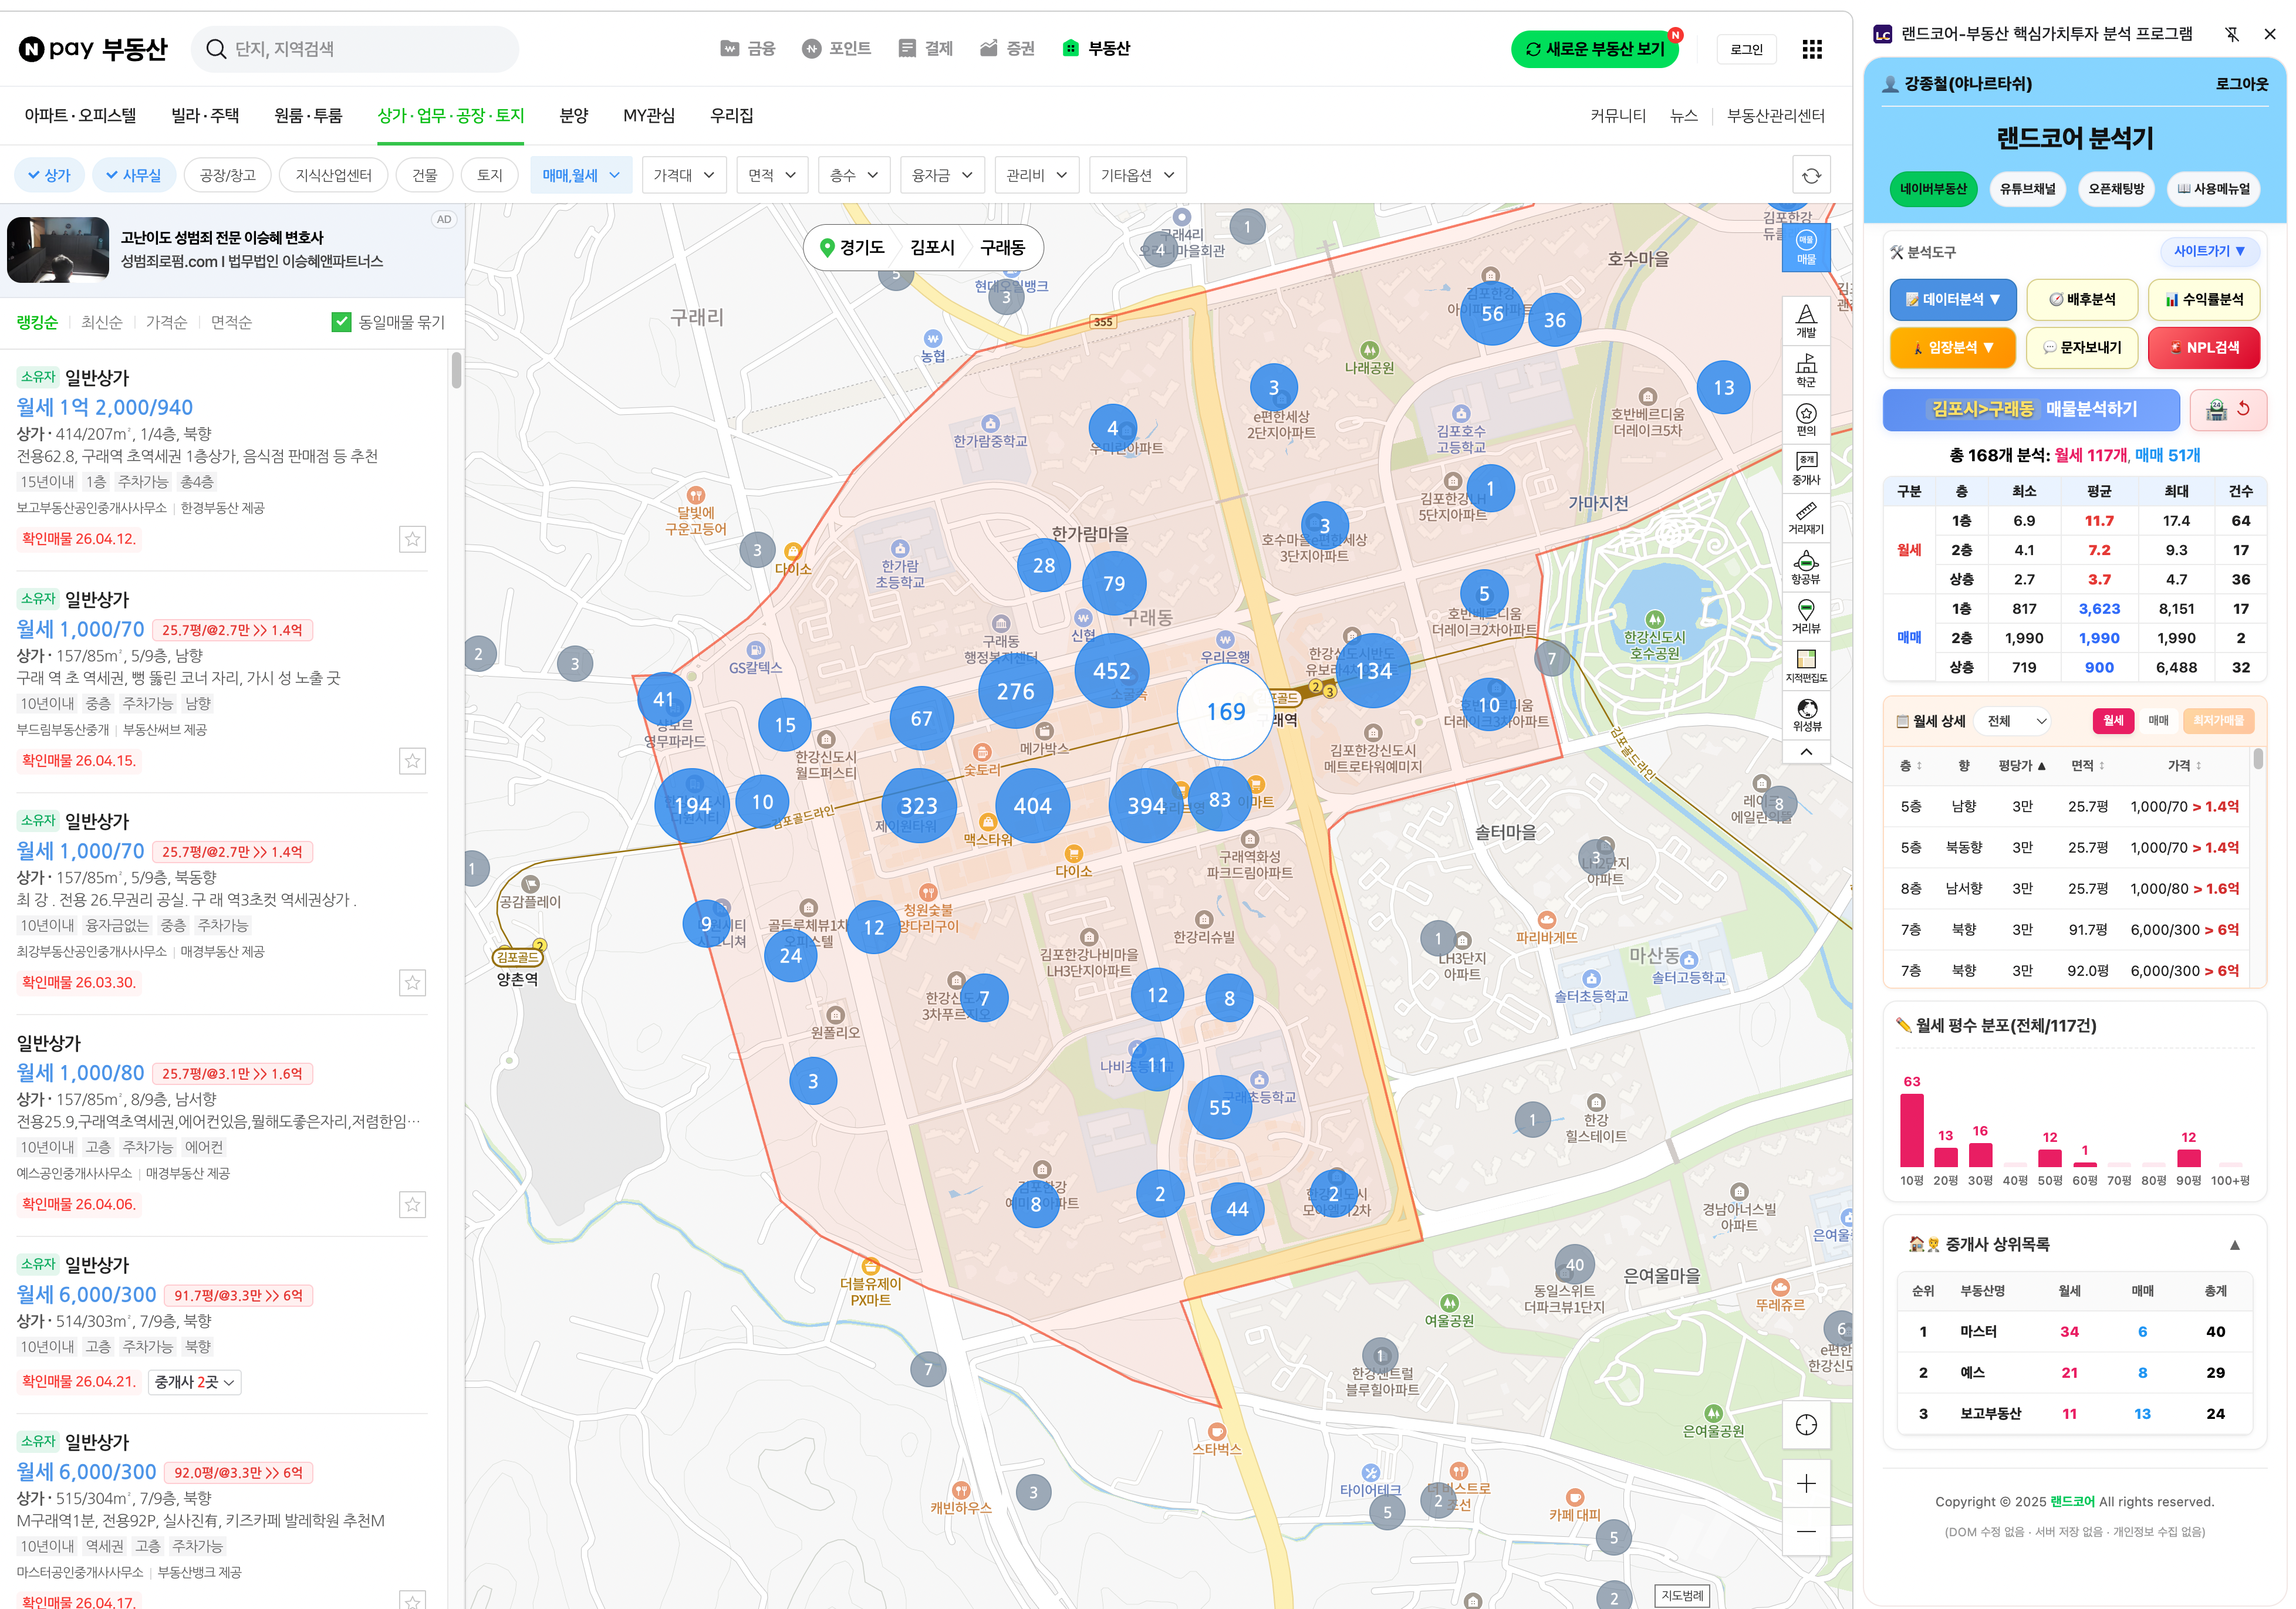
Task: Pin the 랜드코어 extension panel
Action: click(2231, 34)
